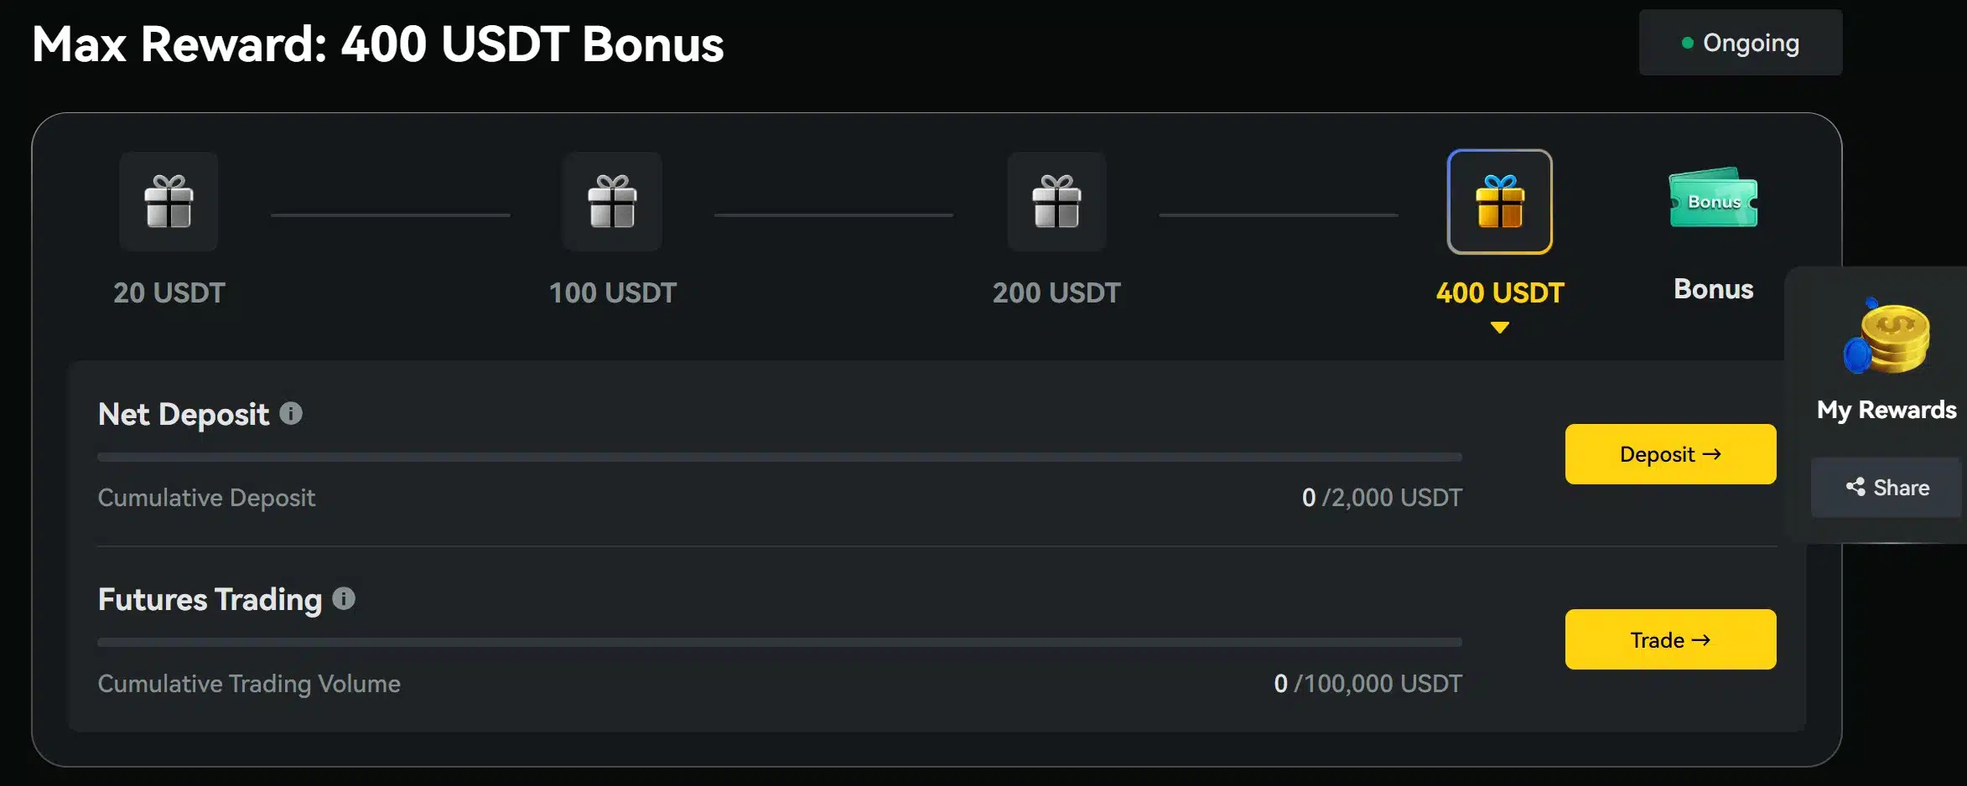Screen dimensions: 1967x786
Task: Select the 200 USDT gift reward icon
Action: (x=1056, y=201)
